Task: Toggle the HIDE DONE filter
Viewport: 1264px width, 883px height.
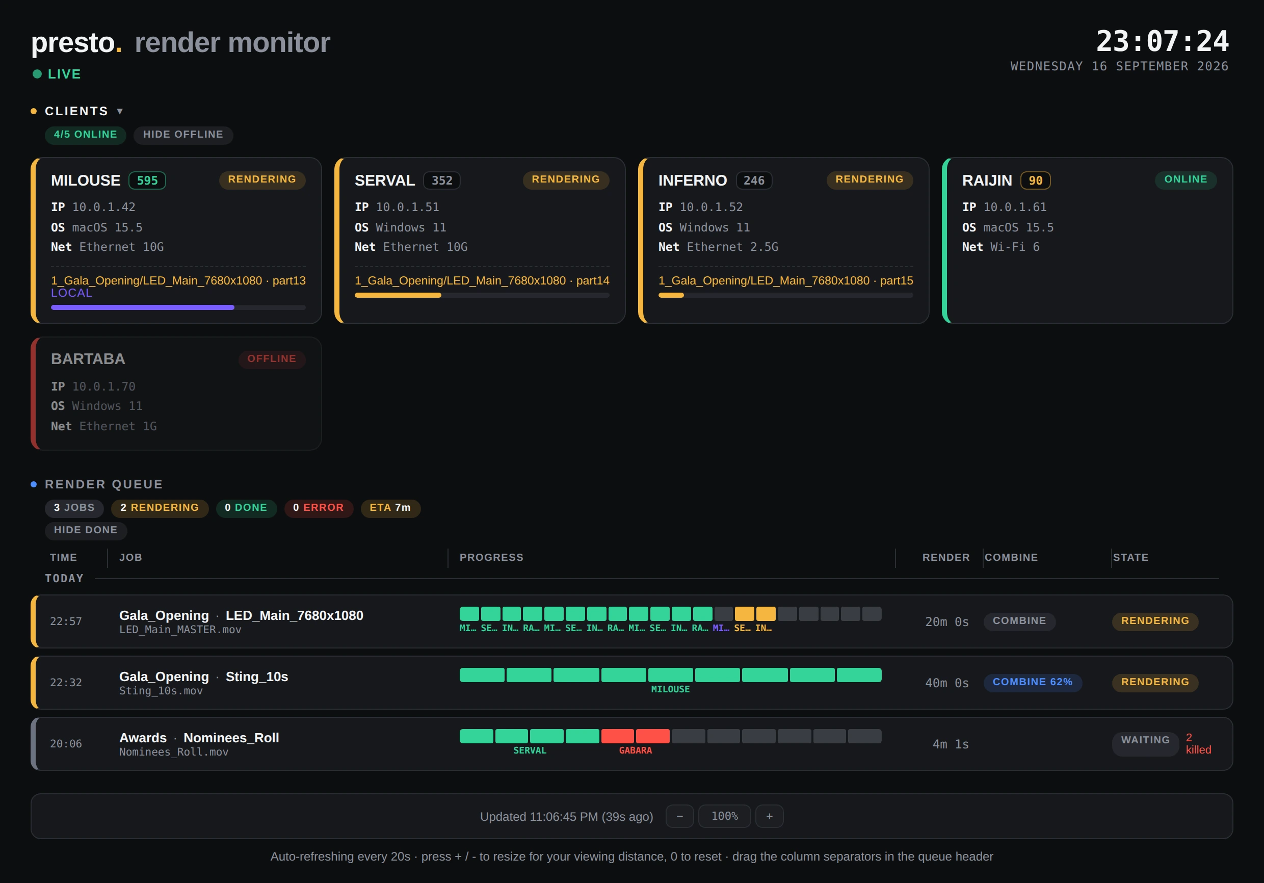Action: pos(86,530)
